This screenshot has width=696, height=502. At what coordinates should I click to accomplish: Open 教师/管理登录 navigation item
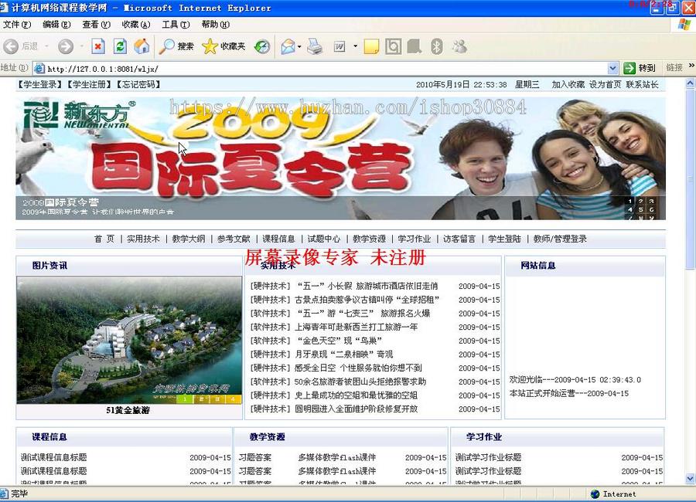pos(560,239)
